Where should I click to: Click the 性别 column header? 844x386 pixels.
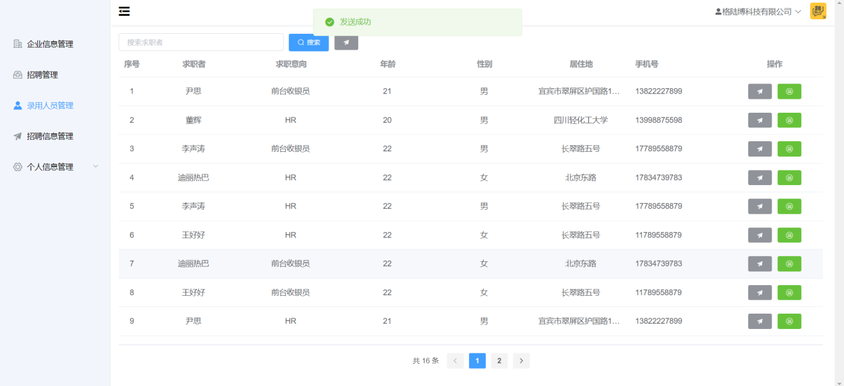[x=484, y=64]
